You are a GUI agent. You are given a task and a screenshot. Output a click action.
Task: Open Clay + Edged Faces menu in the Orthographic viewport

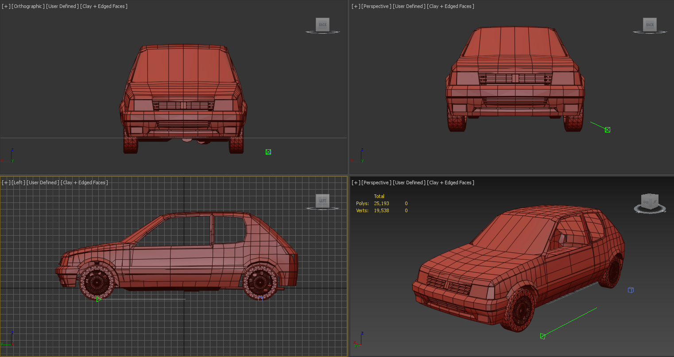[104, 6]
